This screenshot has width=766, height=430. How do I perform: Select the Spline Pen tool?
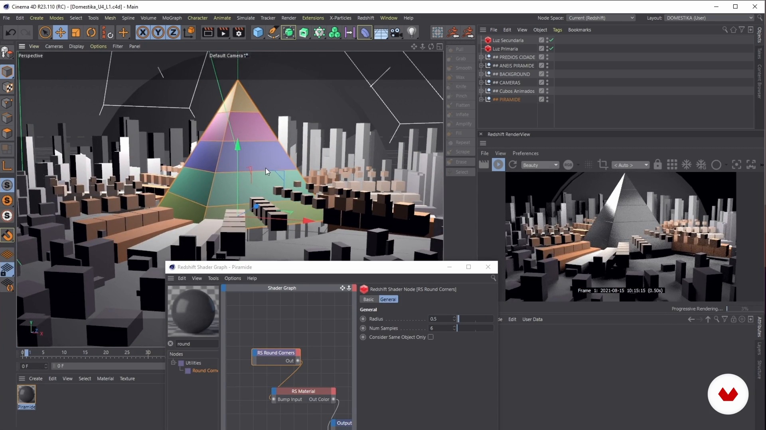coord(273,32)
